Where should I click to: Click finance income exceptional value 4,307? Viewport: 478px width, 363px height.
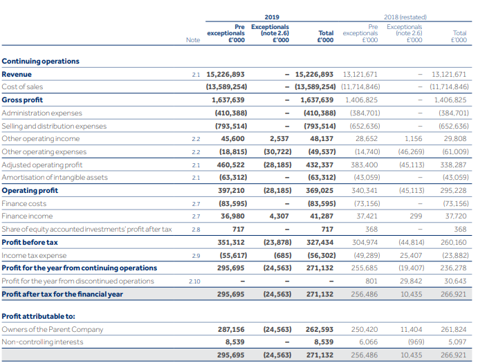279,216
